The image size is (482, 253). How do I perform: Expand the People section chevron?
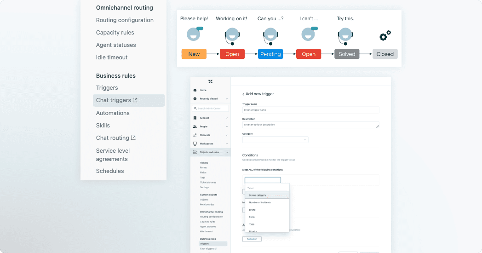[227, 126]
